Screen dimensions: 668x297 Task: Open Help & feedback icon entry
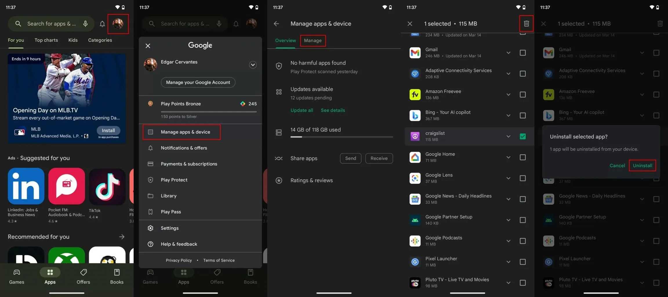(x=150, y=244)
